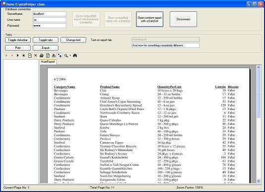Click the application icon in title bar
The width and height of the screenshot is (265, 192).
point(3,4)
